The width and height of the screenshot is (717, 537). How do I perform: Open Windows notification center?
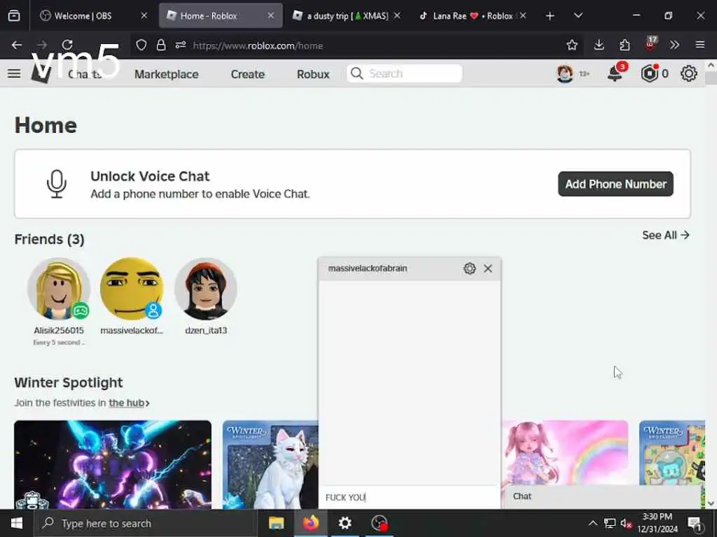tap(695, 523)
